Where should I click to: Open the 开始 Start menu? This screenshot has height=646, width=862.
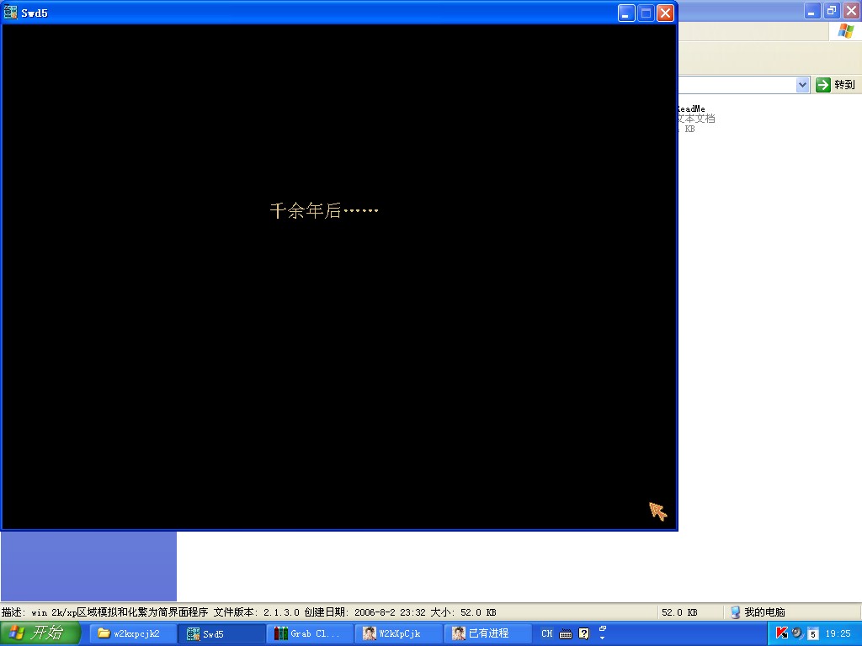click(x=40, y=633)
